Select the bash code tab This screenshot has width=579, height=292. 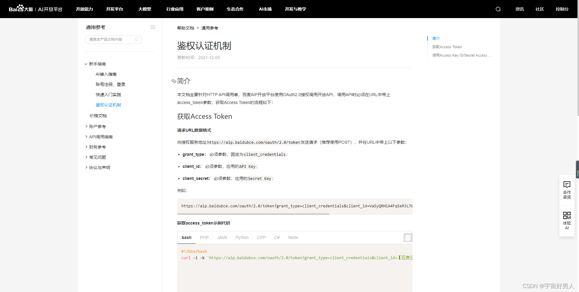187,237
